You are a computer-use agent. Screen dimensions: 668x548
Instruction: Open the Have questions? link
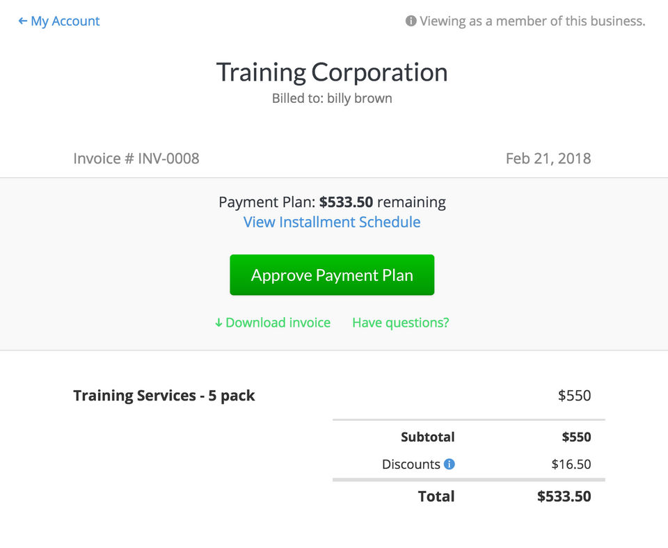pyautogui.click(x=401, y=323)
